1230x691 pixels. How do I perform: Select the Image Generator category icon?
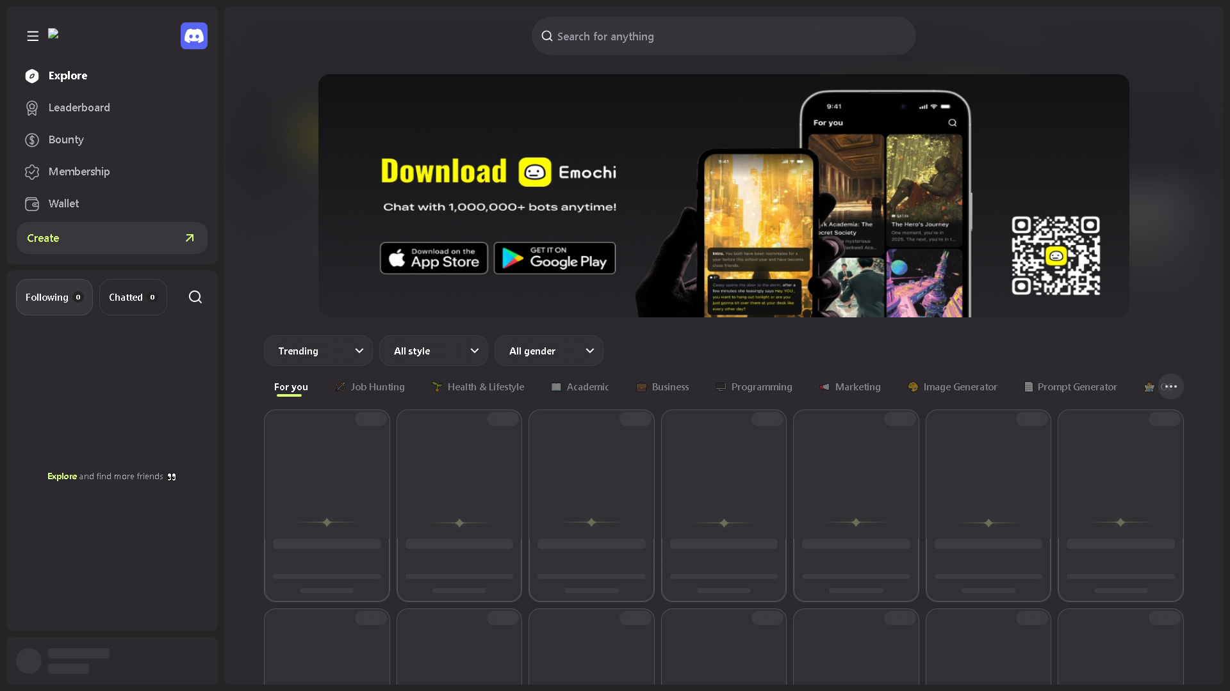coord(913,386)
